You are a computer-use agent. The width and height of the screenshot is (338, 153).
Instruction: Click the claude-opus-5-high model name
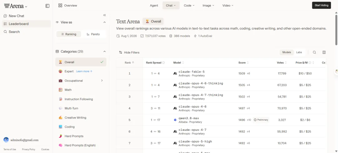(x=195, y=141)
